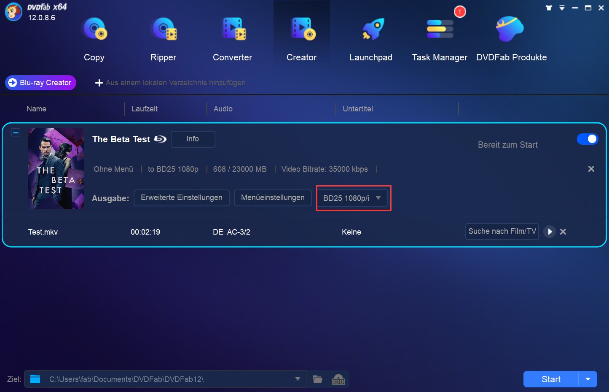Click the Bereit zum Start status
This screenshot has width=609, height=392.
coord(508,145)
